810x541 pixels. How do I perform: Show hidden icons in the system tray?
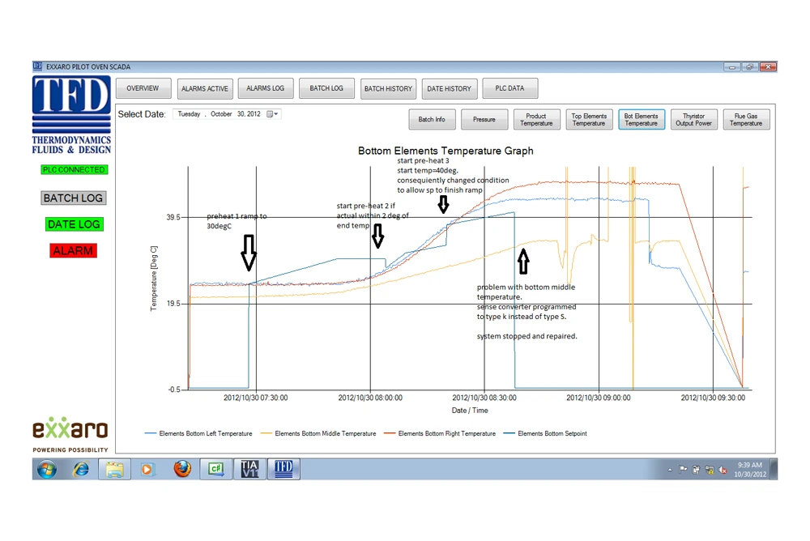click(x=669, y=469)
